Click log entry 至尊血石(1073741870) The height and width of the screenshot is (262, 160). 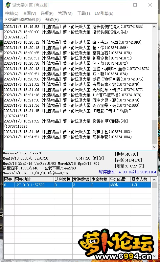coord(68,53)
